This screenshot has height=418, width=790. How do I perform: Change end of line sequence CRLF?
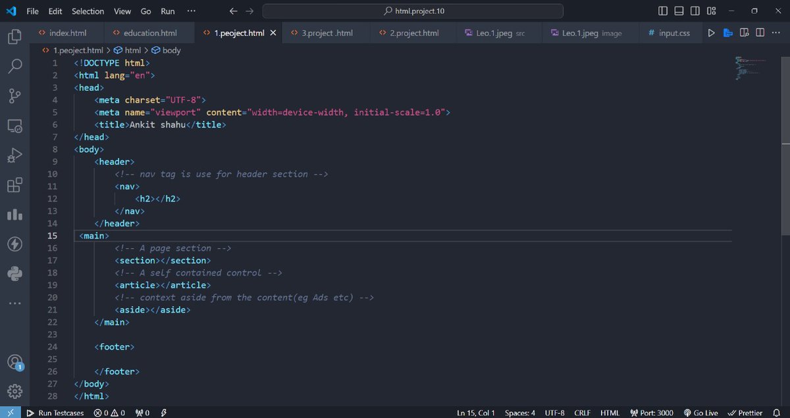582,413
